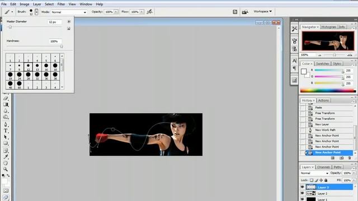Click the Go to Bridge icon
Screen dimensions: 358x201
coord(245,12)
